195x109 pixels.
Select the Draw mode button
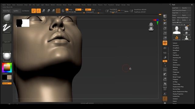point(38,11)
